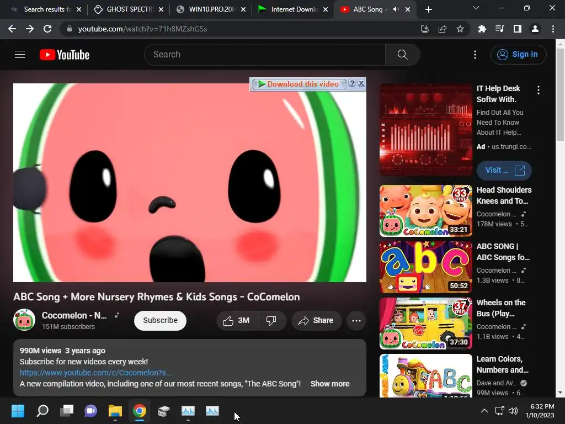565x424 pixels.
Task: Open the tab search chevron in Chrome
Action: [476, 8]
